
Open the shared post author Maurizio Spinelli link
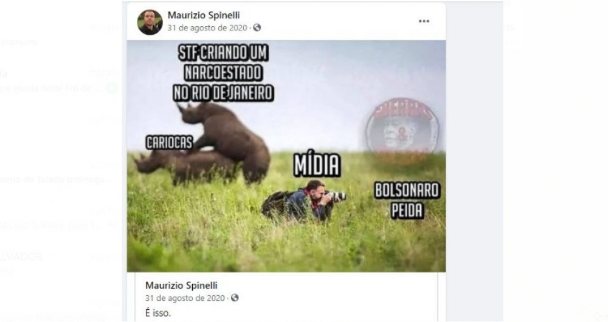[x=181, y=286]
